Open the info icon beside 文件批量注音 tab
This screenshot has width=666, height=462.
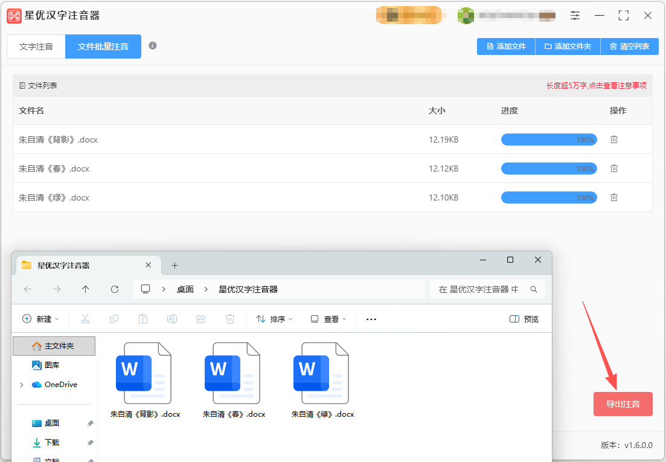point(153,46)
